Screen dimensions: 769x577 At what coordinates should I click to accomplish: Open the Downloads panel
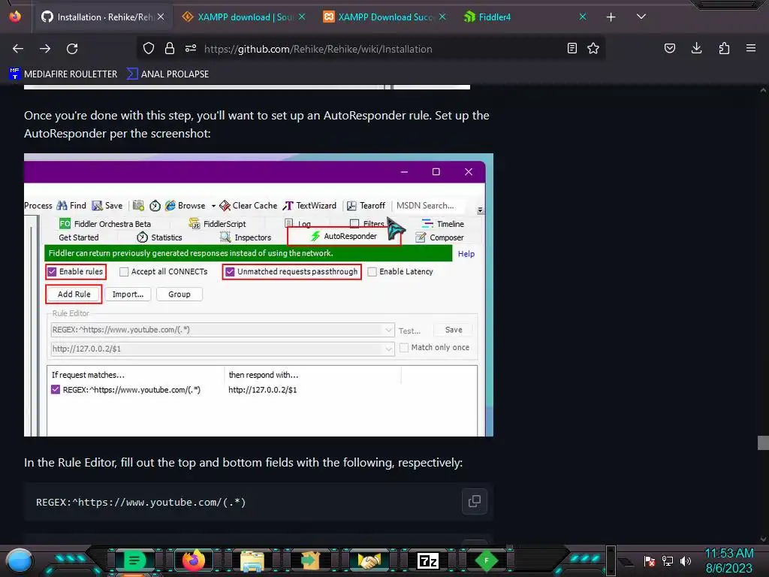pyautogui.click(x=696, y=48)
